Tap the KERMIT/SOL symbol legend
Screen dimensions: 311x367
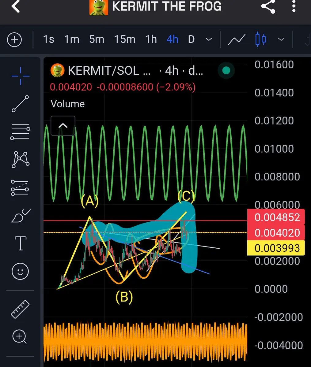109,71
